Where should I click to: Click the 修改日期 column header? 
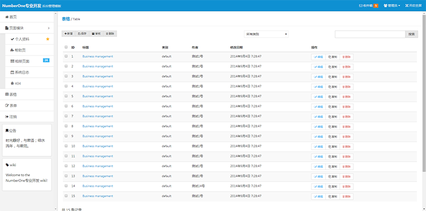click(x=236, y=48)
